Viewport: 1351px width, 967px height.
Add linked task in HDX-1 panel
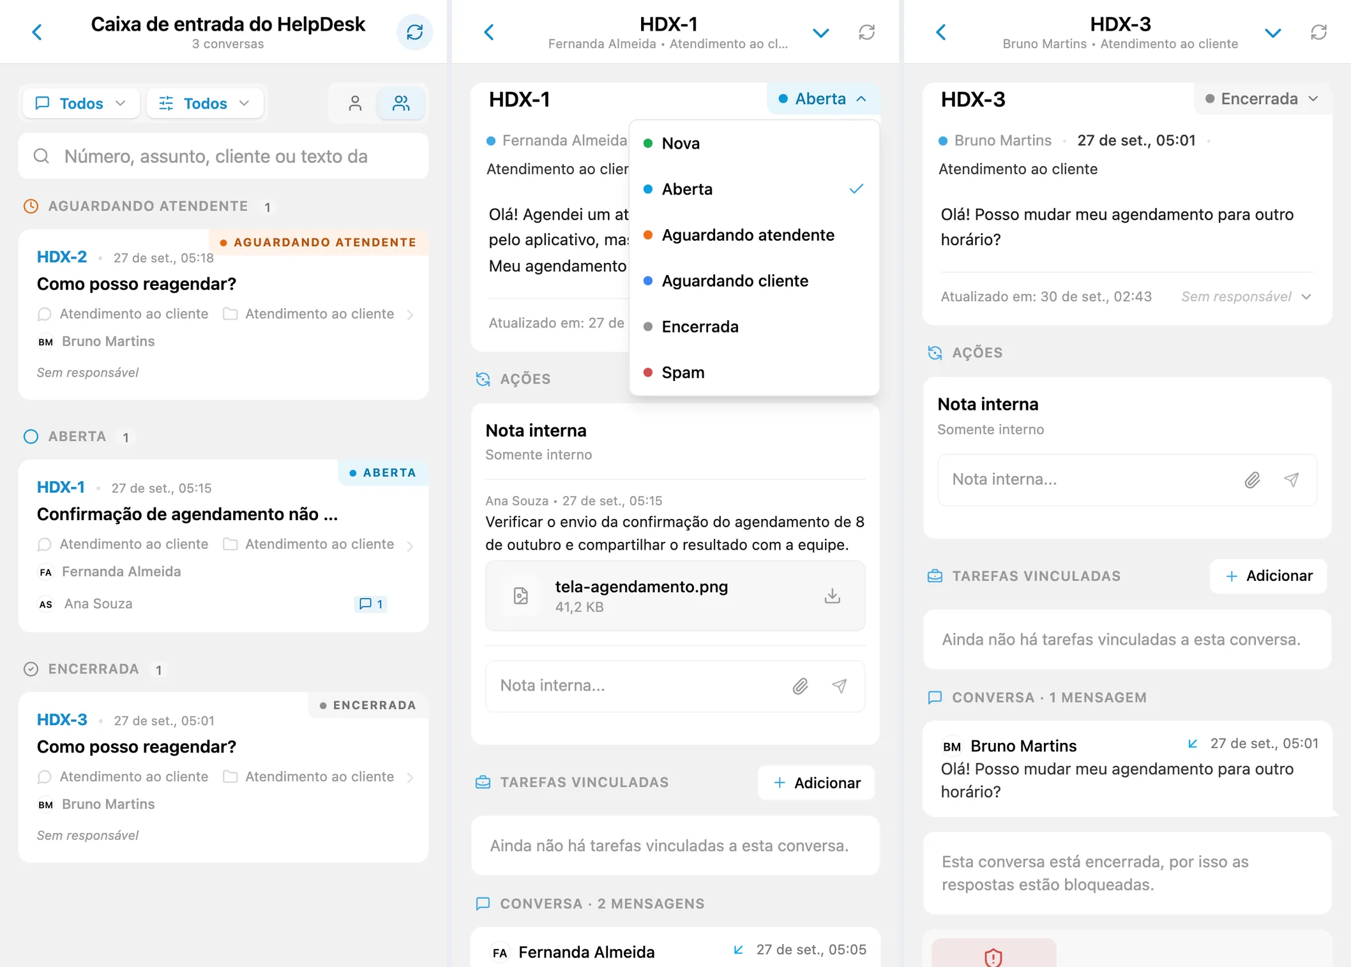(817, 783)
